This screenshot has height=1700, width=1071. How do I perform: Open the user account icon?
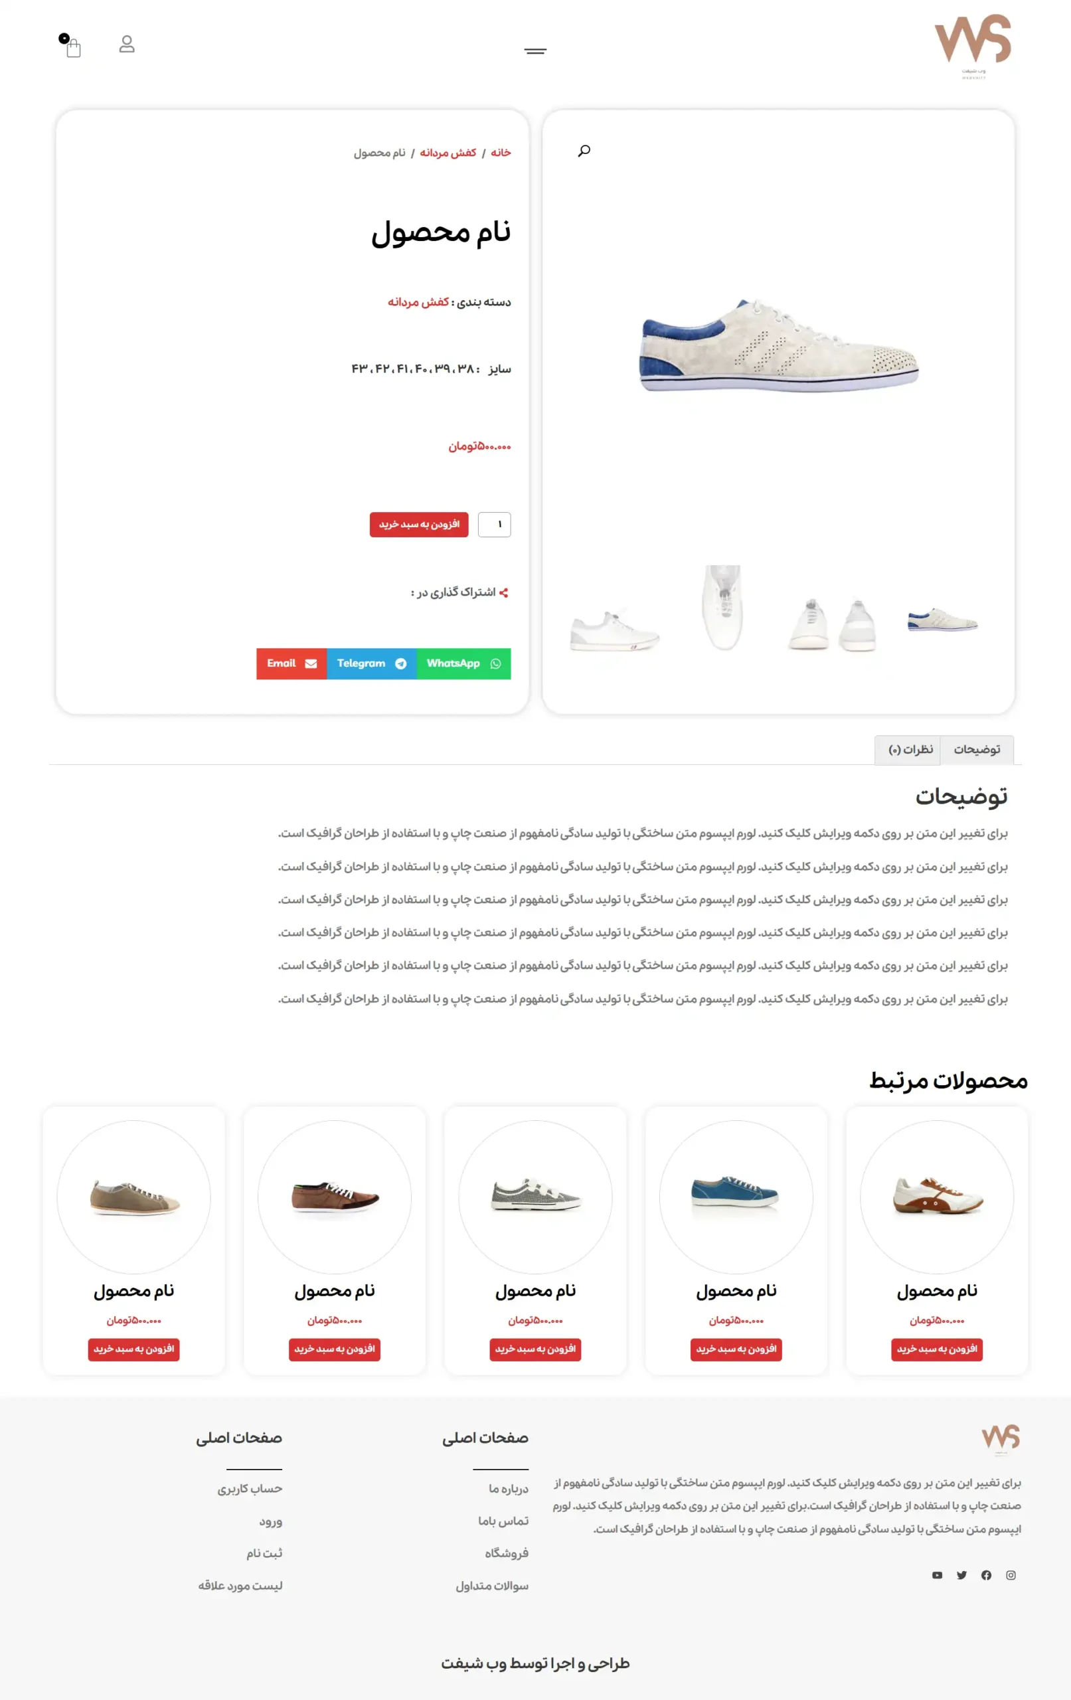click(x=127, y=44)
